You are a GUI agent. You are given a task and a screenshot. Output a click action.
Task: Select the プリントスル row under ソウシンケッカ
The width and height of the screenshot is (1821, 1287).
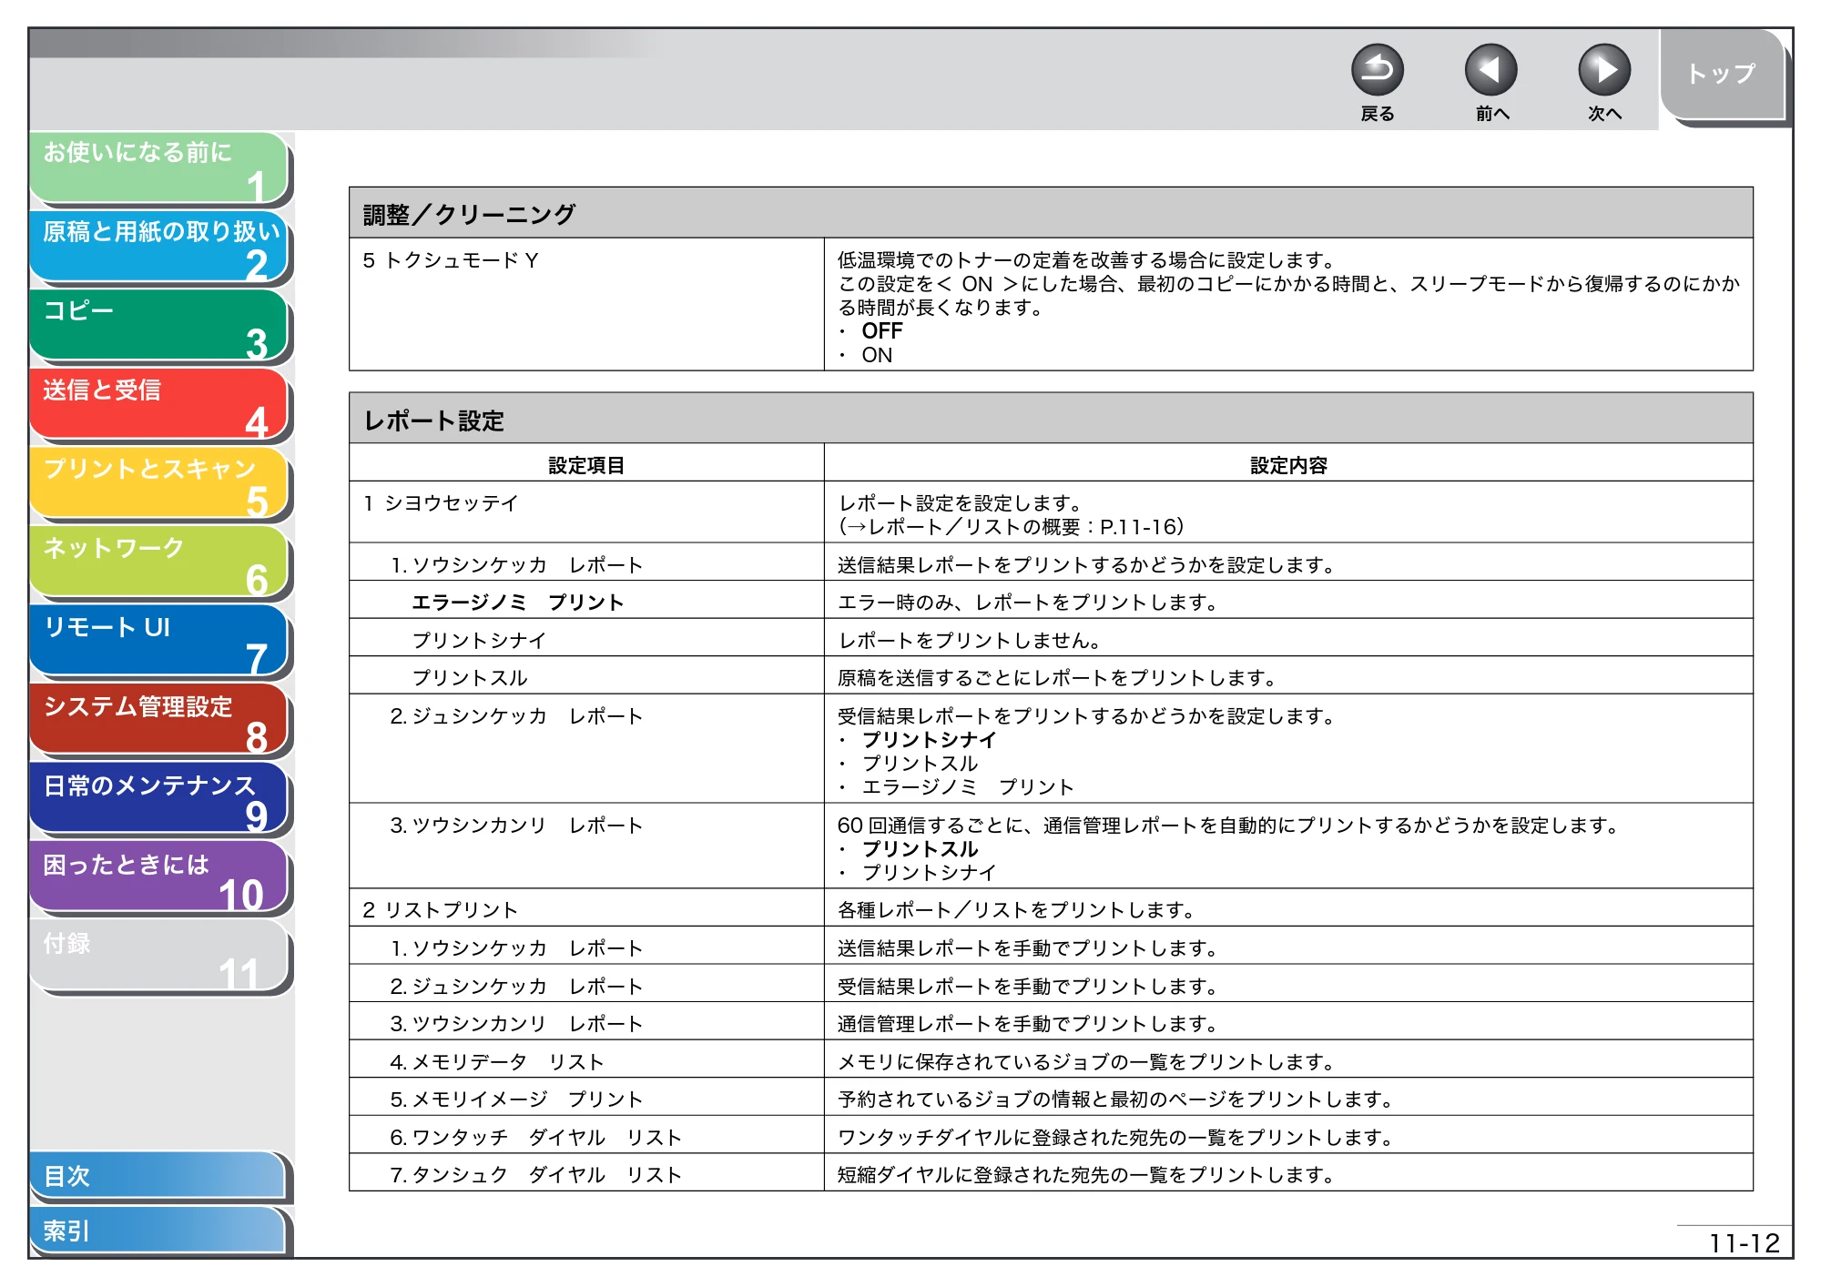(1051, 677)
